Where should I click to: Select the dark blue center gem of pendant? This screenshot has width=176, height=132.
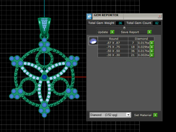(x=44, y=77)
